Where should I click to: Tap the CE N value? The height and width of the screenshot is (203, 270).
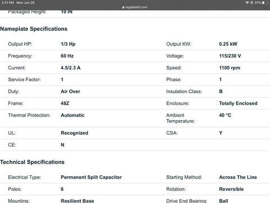pos(62,145)
